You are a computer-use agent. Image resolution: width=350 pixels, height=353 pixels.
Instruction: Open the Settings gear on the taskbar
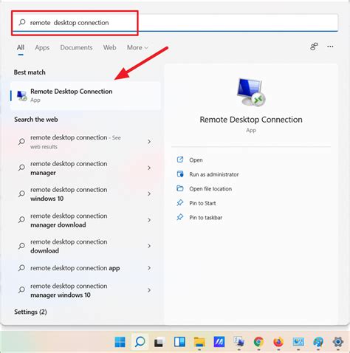[338, 342]
